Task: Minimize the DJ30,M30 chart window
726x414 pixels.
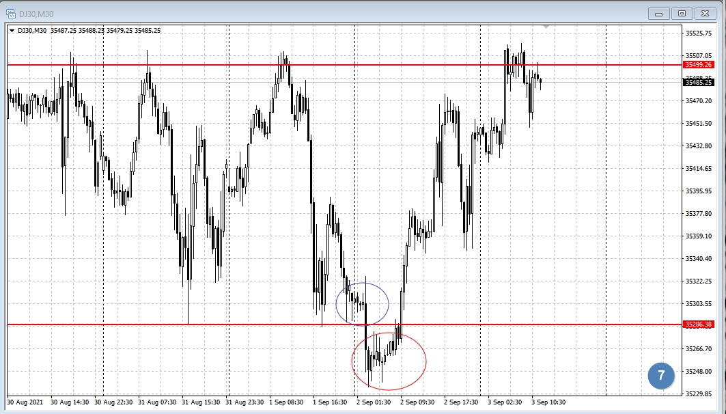Action: (660, 13)
